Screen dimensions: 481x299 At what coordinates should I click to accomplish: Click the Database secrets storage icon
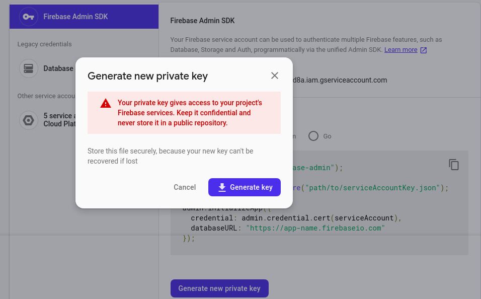[28, 68]
